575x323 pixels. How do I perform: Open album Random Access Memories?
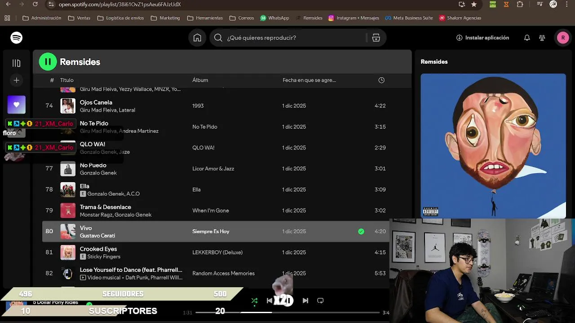(x=223, y=274)
